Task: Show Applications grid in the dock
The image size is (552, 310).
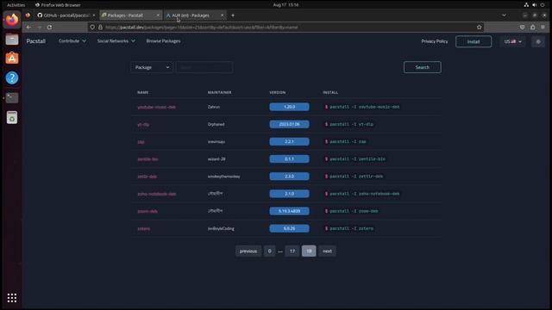Action: (x=12, y=298)
